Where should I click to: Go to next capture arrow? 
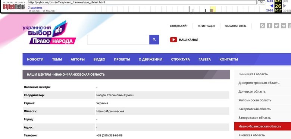(285, 6)
